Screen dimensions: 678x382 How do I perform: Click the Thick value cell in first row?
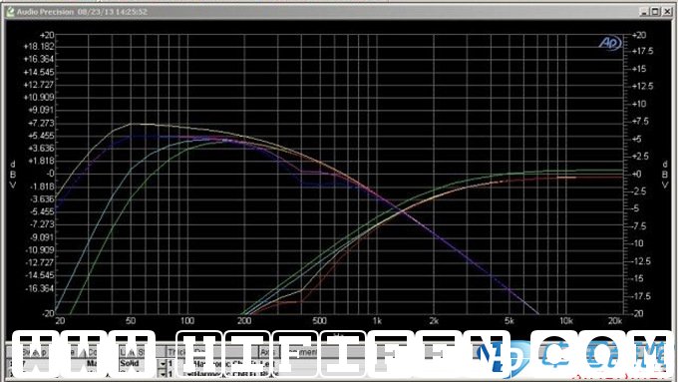tap(171, 364)
